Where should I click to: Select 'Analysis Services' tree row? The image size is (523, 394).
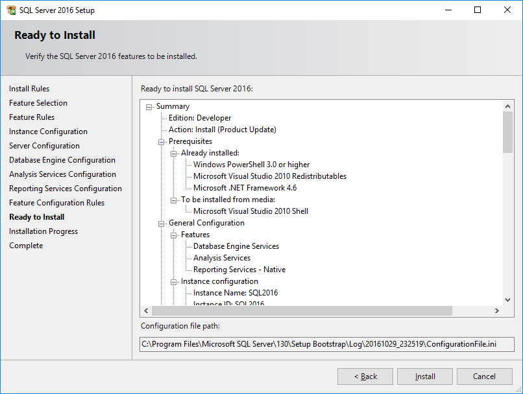(x=222, y=258)
